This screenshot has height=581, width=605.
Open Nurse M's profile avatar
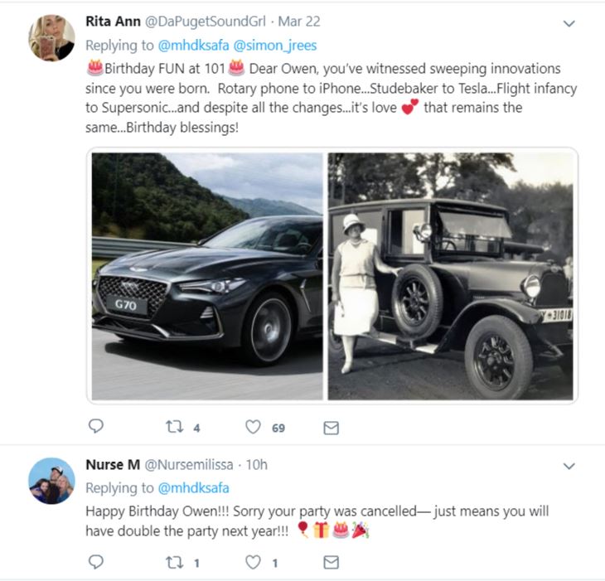(x=51, y=481)
